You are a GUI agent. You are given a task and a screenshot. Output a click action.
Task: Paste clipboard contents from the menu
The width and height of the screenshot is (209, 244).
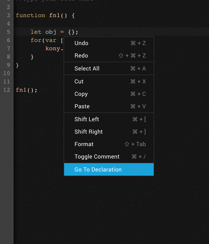click(x=81, y=106)
